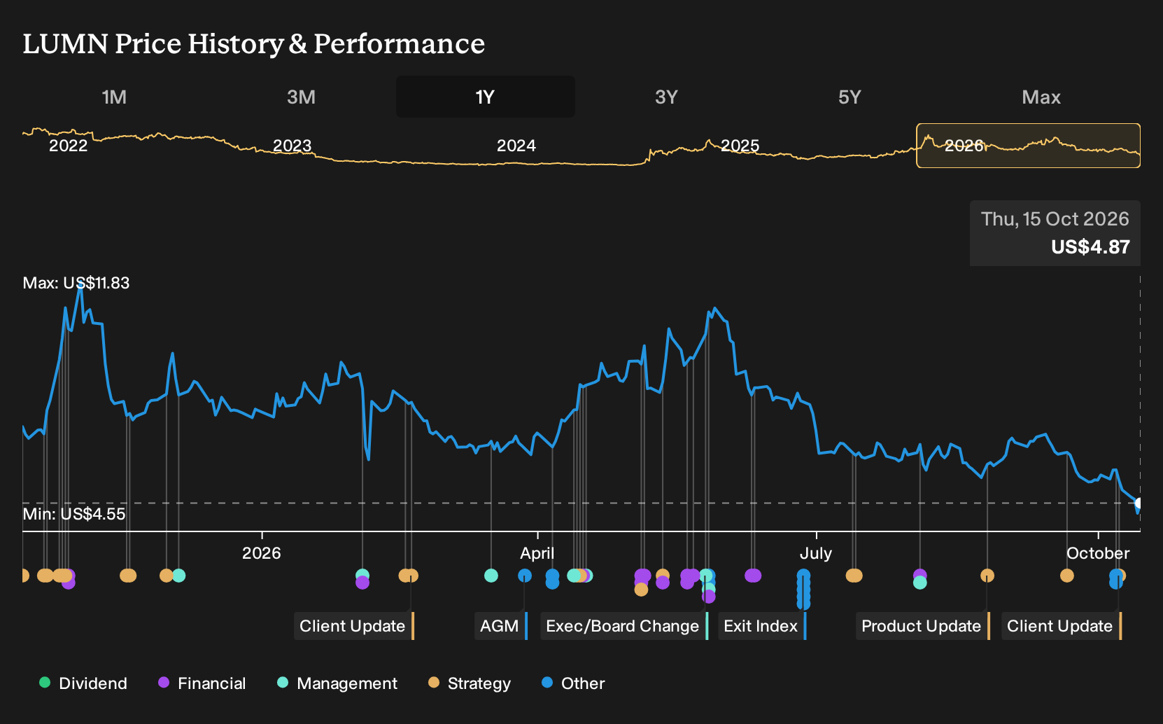Toggle the Dividend legend filter
The height and width of the screenshot is (724, 1163).
[83, 683]
